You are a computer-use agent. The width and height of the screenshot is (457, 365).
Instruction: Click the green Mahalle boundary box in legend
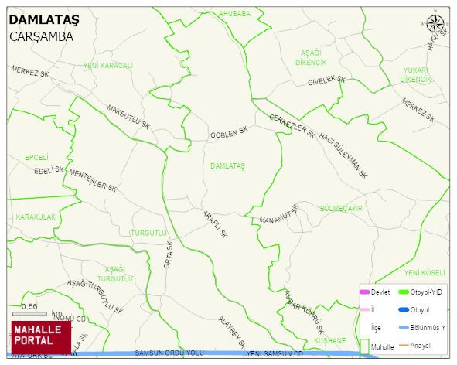[365, 346]
